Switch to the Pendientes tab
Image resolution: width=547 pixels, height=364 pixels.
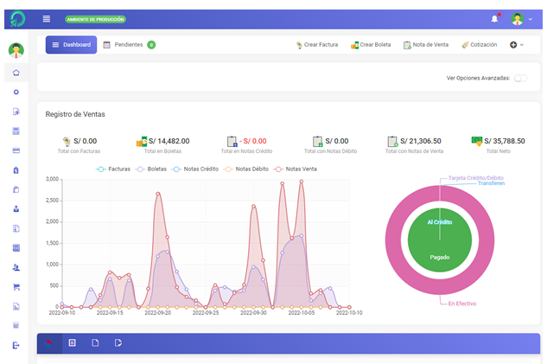[128, 44]
